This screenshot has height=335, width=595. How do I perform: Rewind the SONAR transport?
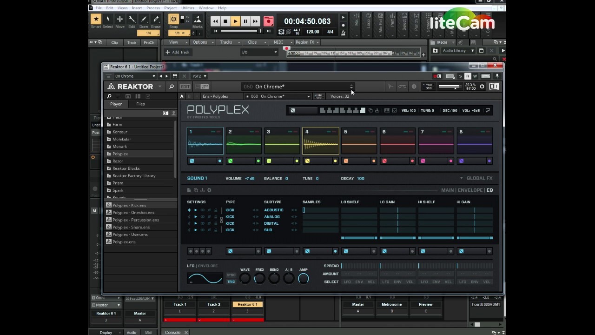tap(215, 21)
